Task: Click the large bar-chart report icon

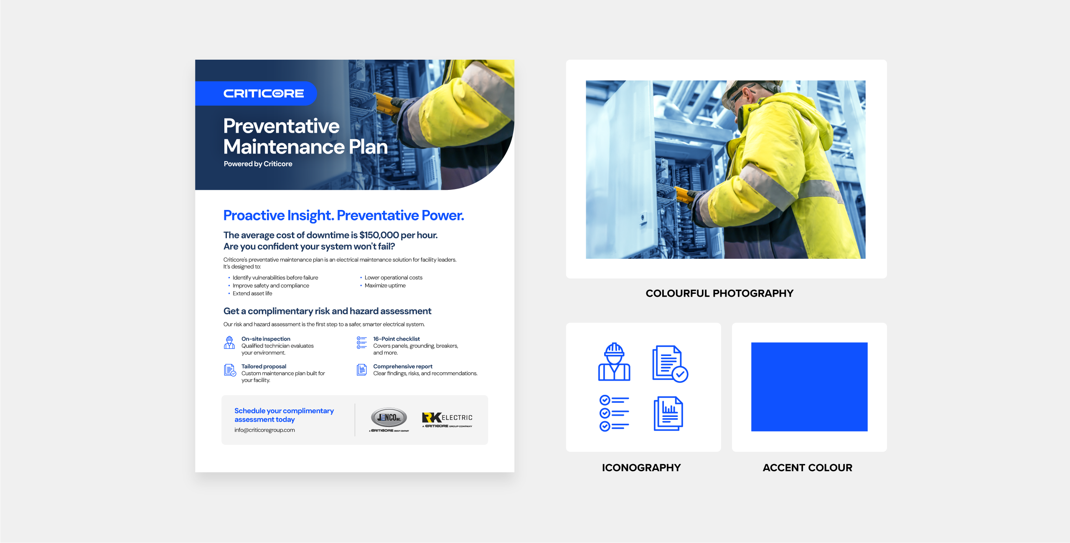Action: tap(668, 413)
